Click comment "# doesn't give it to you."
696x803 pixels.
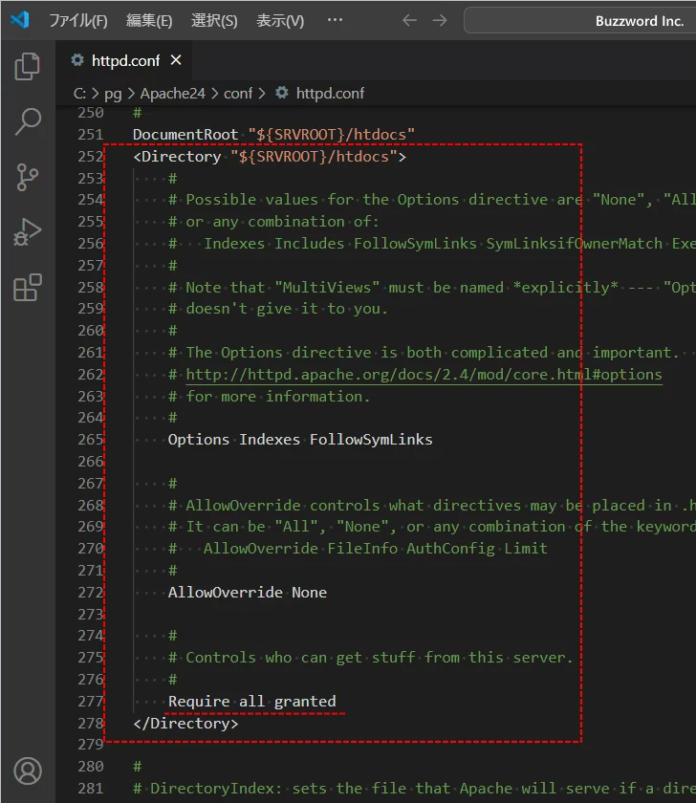[278, 309]
